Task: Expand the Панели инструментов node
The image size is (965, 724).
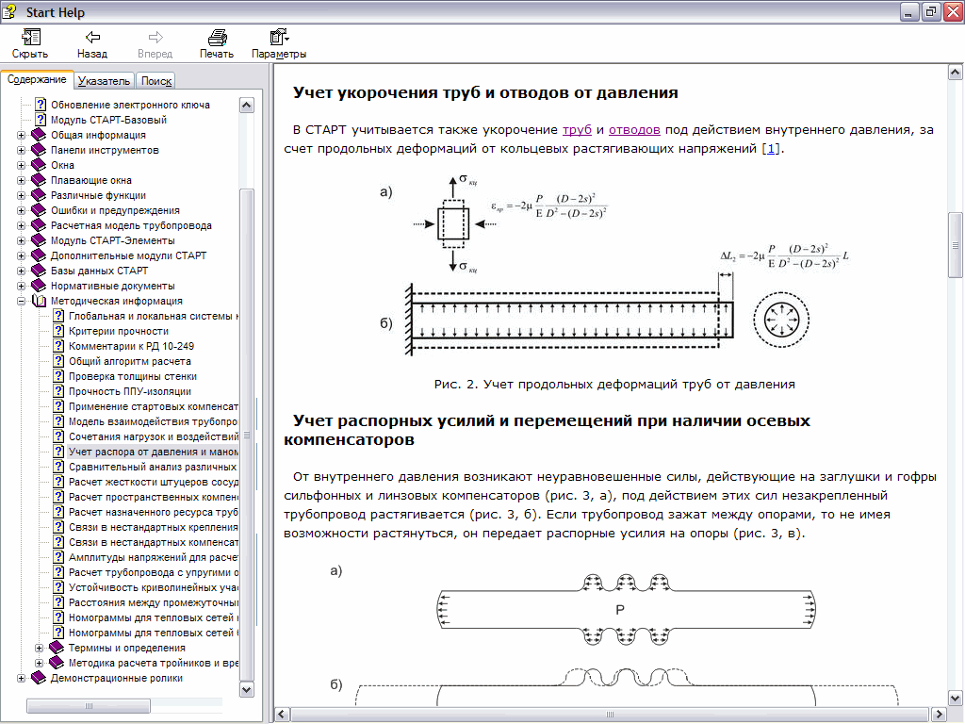Action: [22, 150]
